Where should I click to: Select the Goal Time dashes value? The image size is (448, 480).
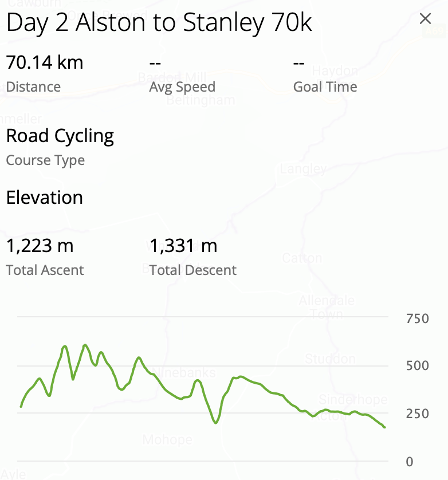(298, 62)
